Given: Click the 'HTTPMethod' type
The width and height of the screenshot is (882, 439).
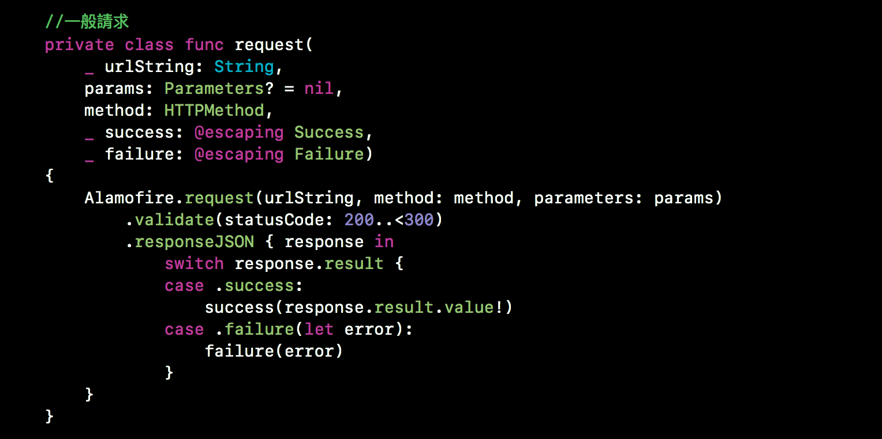Looking at the screenshot, I should pyautogui.click(x=214, y=111).
